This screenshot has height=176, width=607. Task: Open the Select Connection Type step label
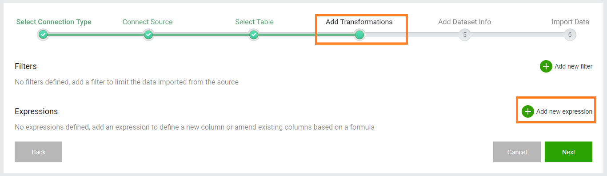point(54,22)
